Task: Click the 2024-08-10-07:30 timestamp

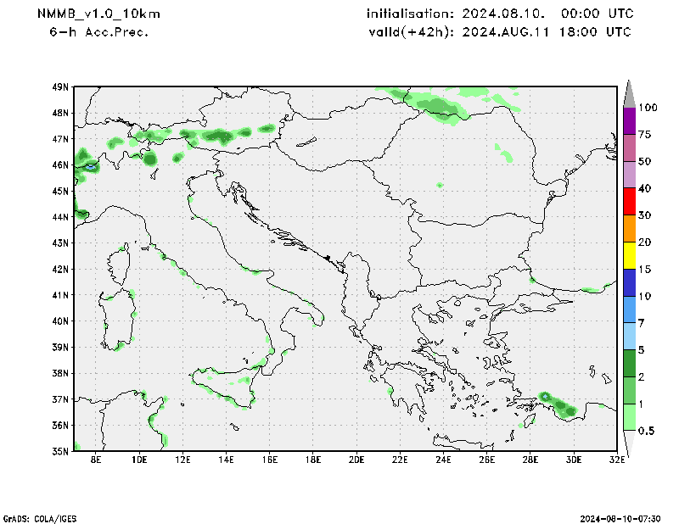Action: click(x=627, y=517)
